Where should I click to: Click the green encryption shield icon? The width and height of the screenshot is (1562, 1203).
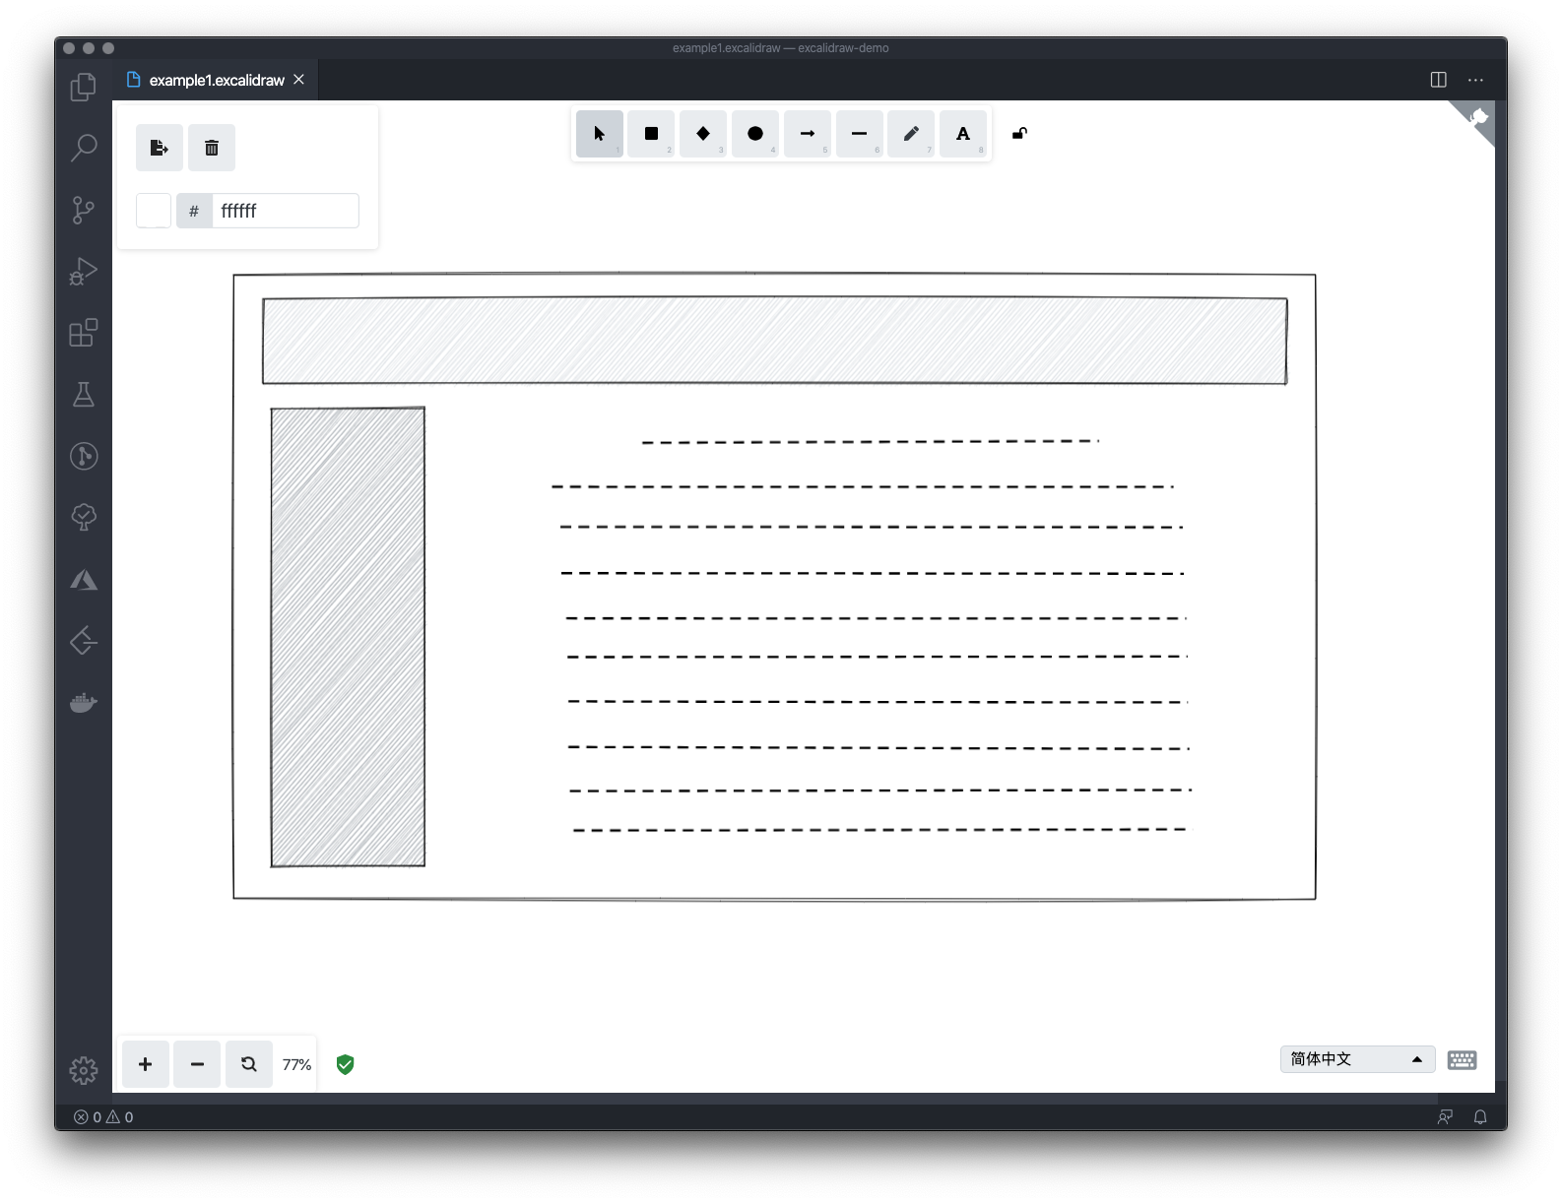pos(345,1064)
